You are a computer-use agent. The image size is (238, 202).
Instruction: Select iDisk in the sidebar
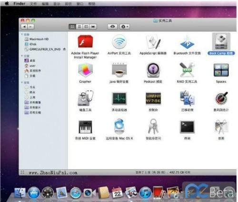pos(30,44)
